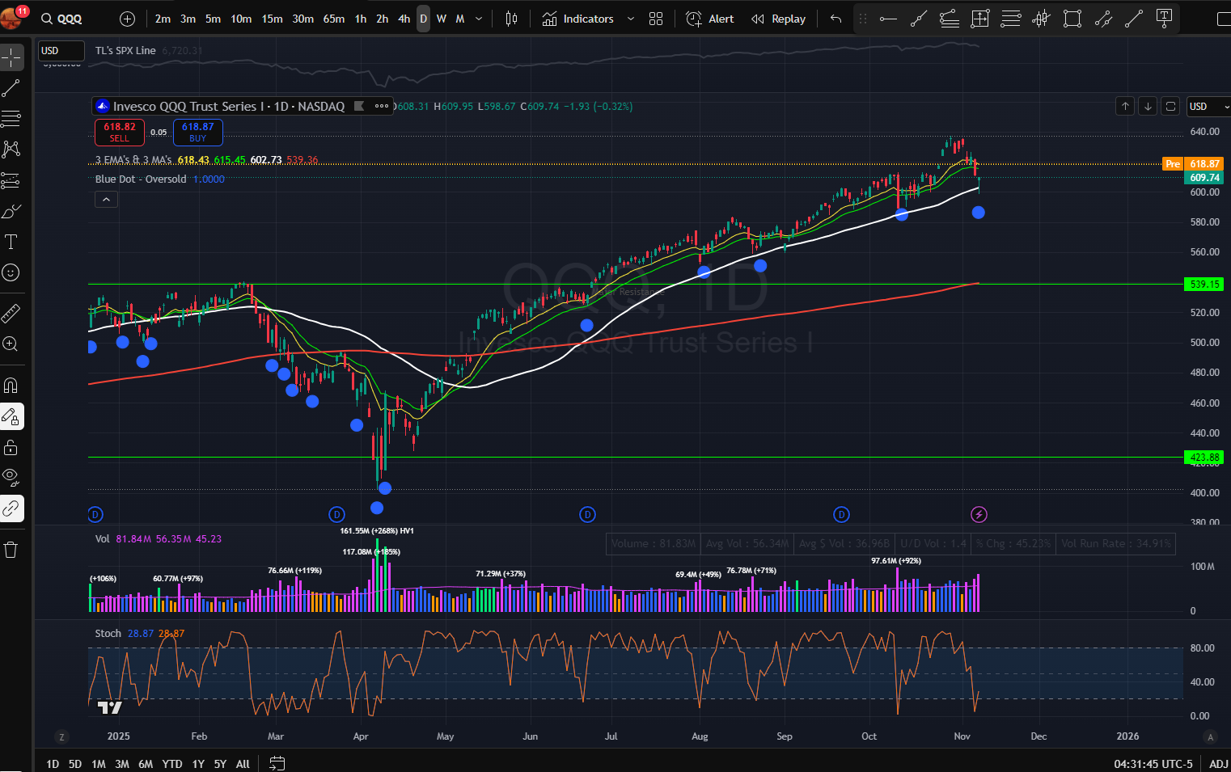Expand the timeframe interval dropdown arrow
Viewport: 1231px width, 772px height.
[x=479, y=19]
